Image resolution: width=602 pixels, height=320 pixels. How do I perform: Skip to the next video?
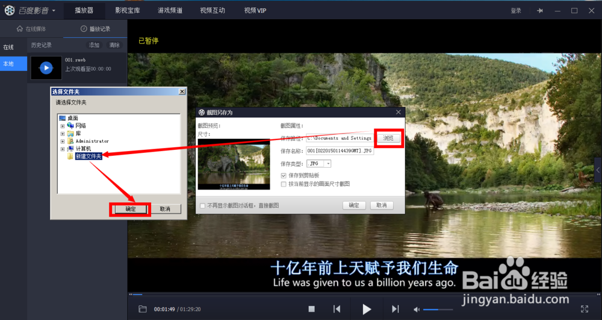click(x=395, y=309)
